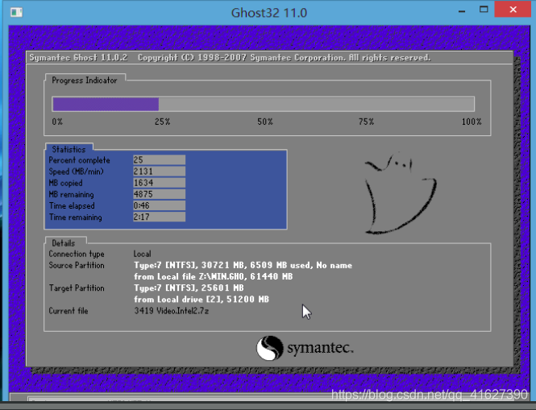
Task: Click the Speed value 2131
Action: coord(160,172)
